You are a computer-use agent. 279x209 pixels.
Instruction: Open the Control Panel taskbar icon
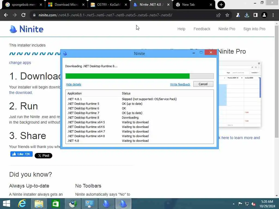[x=89, y=204]
